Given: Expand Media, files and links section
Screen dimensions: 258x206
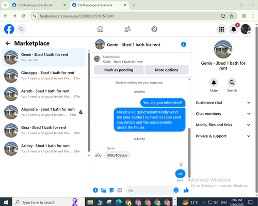Looking at the screenshot, I should point(223,125).
